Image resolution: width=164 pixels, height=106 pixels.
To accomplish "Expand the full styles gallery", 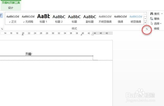I will pyautogui.click(x=145, y=23).
